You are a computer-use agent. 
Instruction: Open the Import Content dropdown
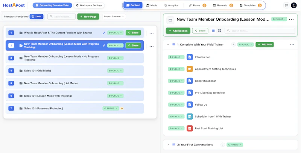114,17
